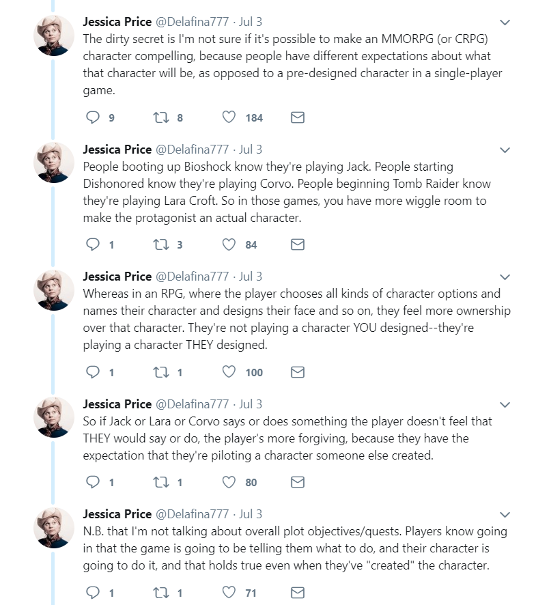The width and height of the screenshot is (536, 605).
Task: Click @Delafina777 handle on Bioshock tweet
Action: pyautogui.click(x=192, y=150)
